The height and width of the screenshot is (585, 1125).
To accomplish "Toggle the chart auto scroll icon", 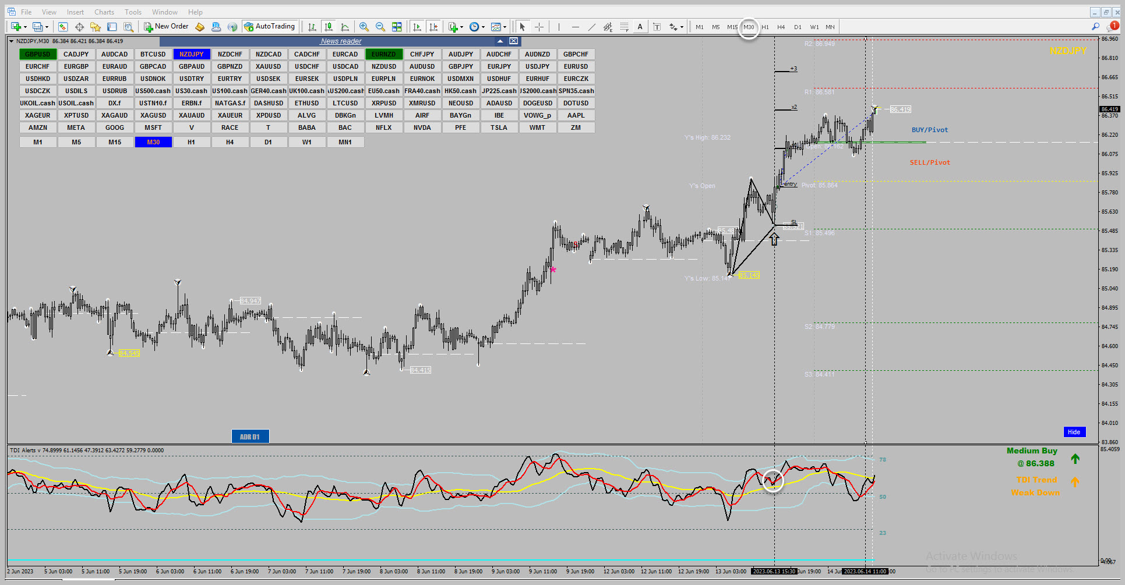I will [417, 27].
